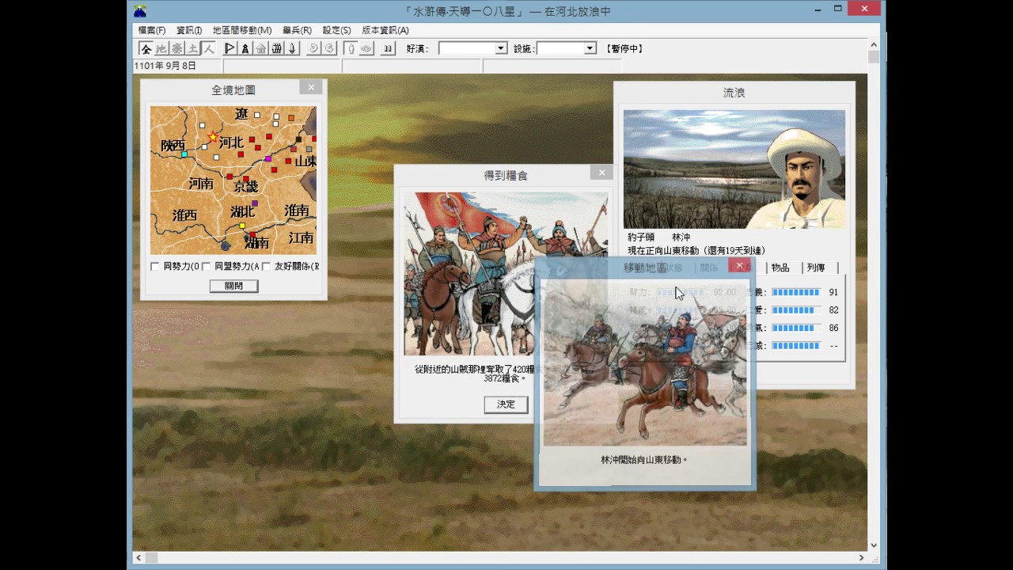Viewport: 1013px width, 570px height.
Task: Select the 寨 (stronghold) filter icon
Action: click(x=177, y=48)
